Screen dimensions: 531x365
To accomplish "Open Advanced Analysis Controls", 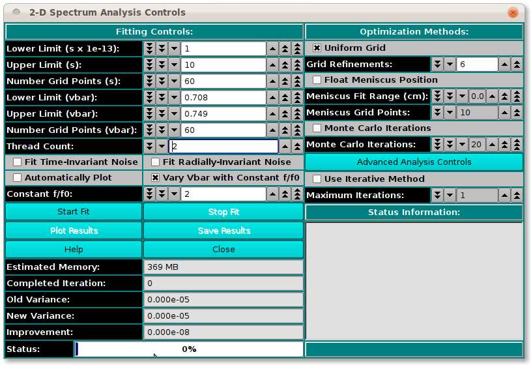I will coord(414,162).
